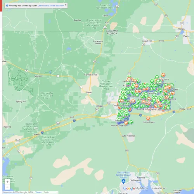Click the Mossy Head label

point(185,109)
